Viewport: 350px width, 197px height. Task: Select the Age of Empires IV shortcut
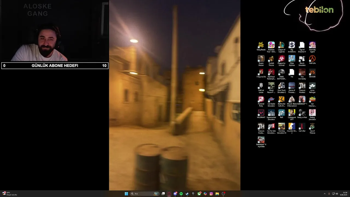pyautogui.click(x=302, y=47)
